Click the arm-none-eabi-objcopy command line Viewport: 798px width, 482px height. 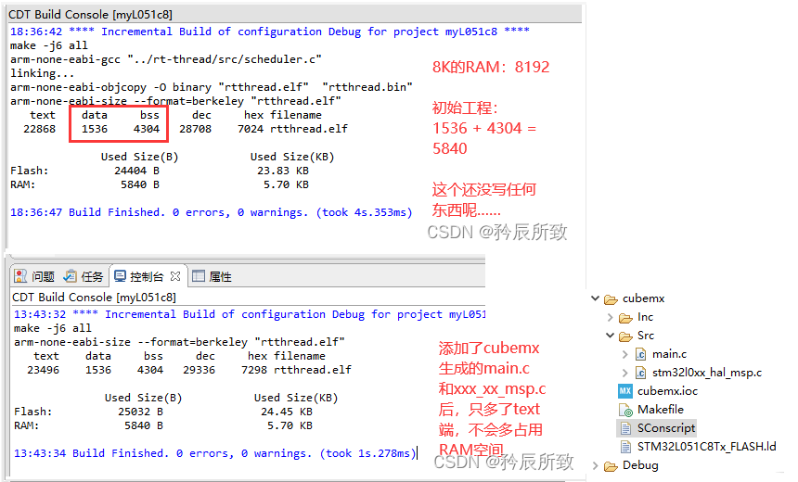click(x=212, y=87)
